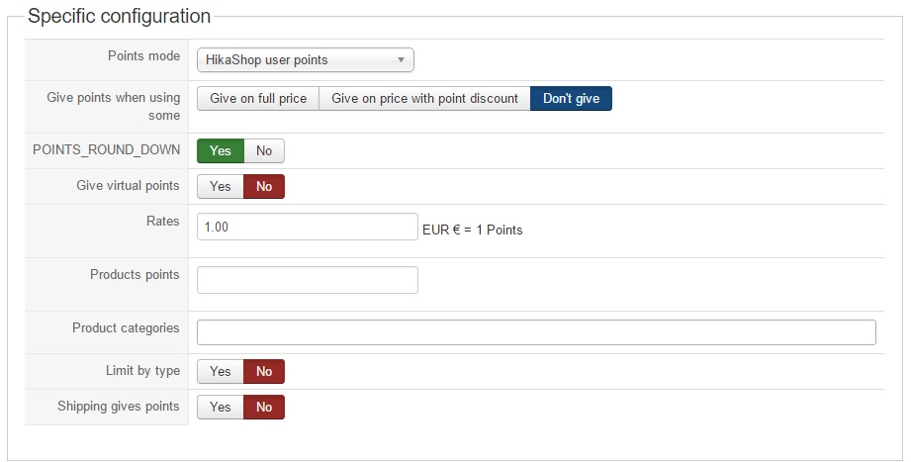Screen dimensions: 911x462
Task: Choose Give on price with point discount
Action: point(424,99)
